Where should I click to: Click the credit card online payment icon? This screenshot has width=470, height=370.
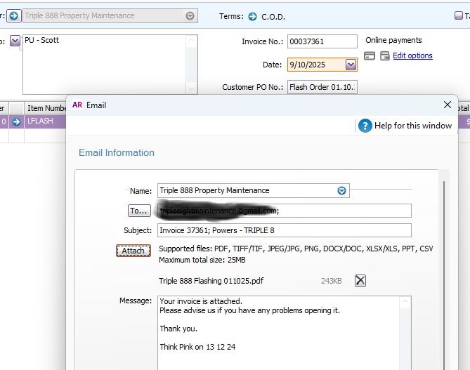tap(370, 56)
